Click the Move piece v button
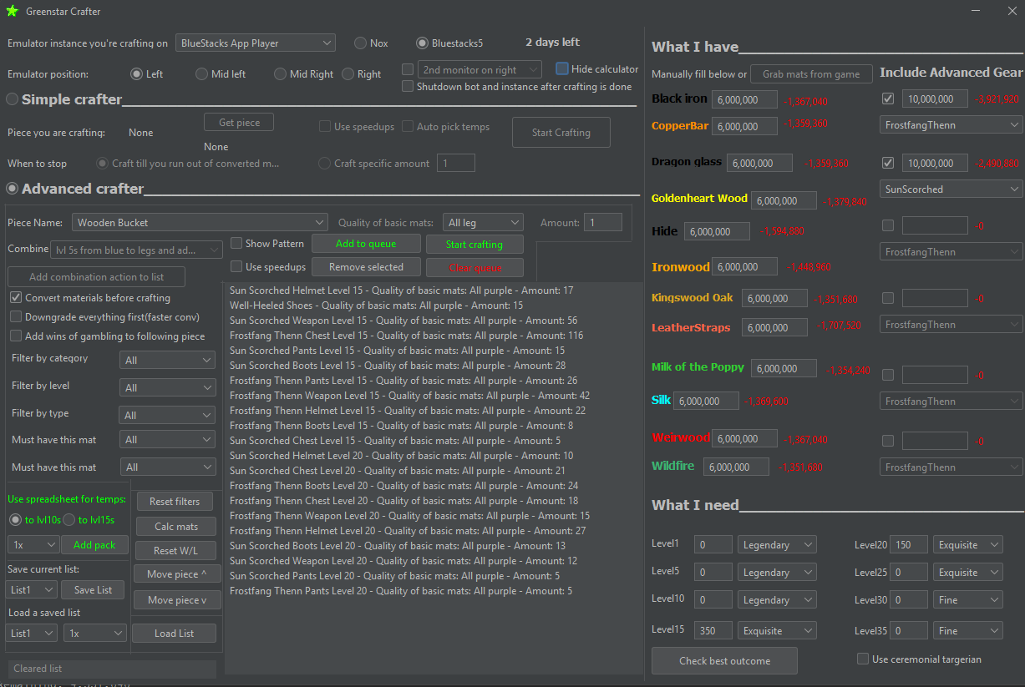 click(x=177, y=599)
